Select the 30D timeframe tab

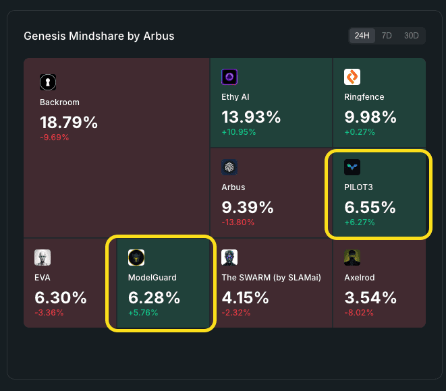[x=411, y=36]
